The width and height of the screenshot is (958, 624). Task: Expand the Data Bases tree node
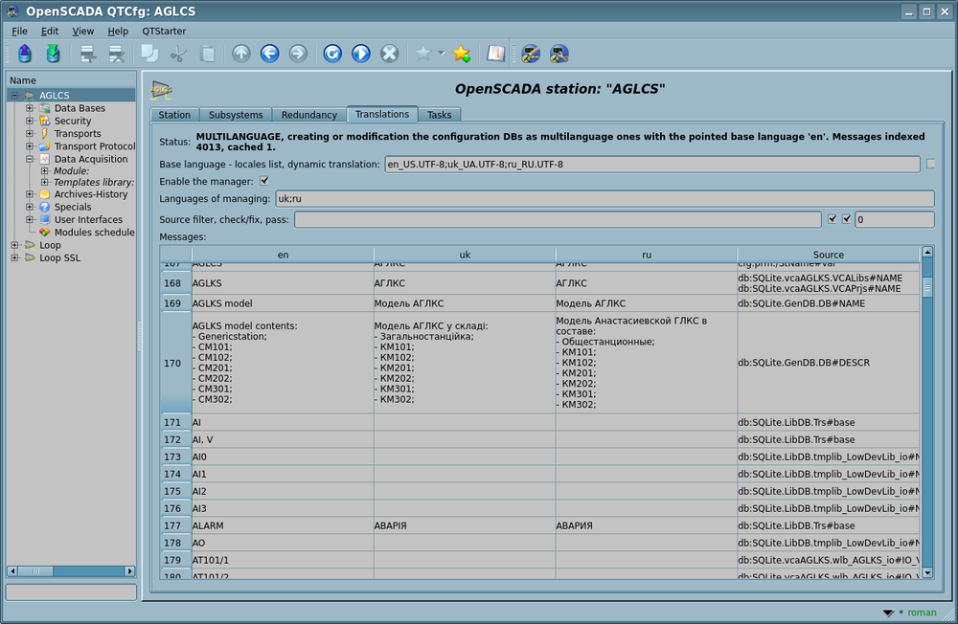pyautogui.click(x=30, y=108)
